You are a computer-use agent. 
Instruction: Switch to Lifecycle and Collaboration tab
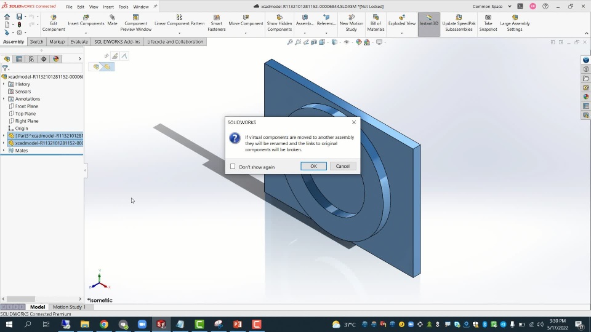pos(175,42)
